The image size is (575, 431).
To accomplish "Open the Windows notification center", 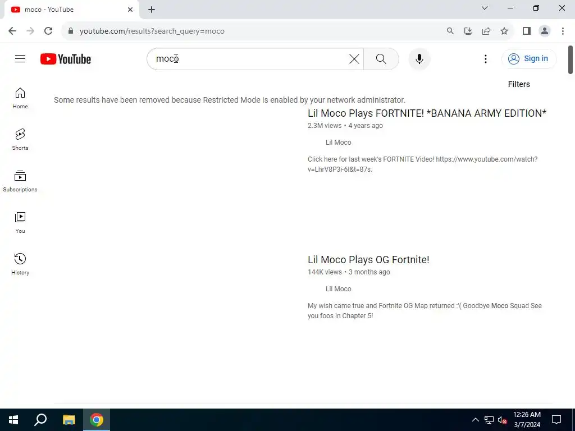I will (x=556, y=420).
